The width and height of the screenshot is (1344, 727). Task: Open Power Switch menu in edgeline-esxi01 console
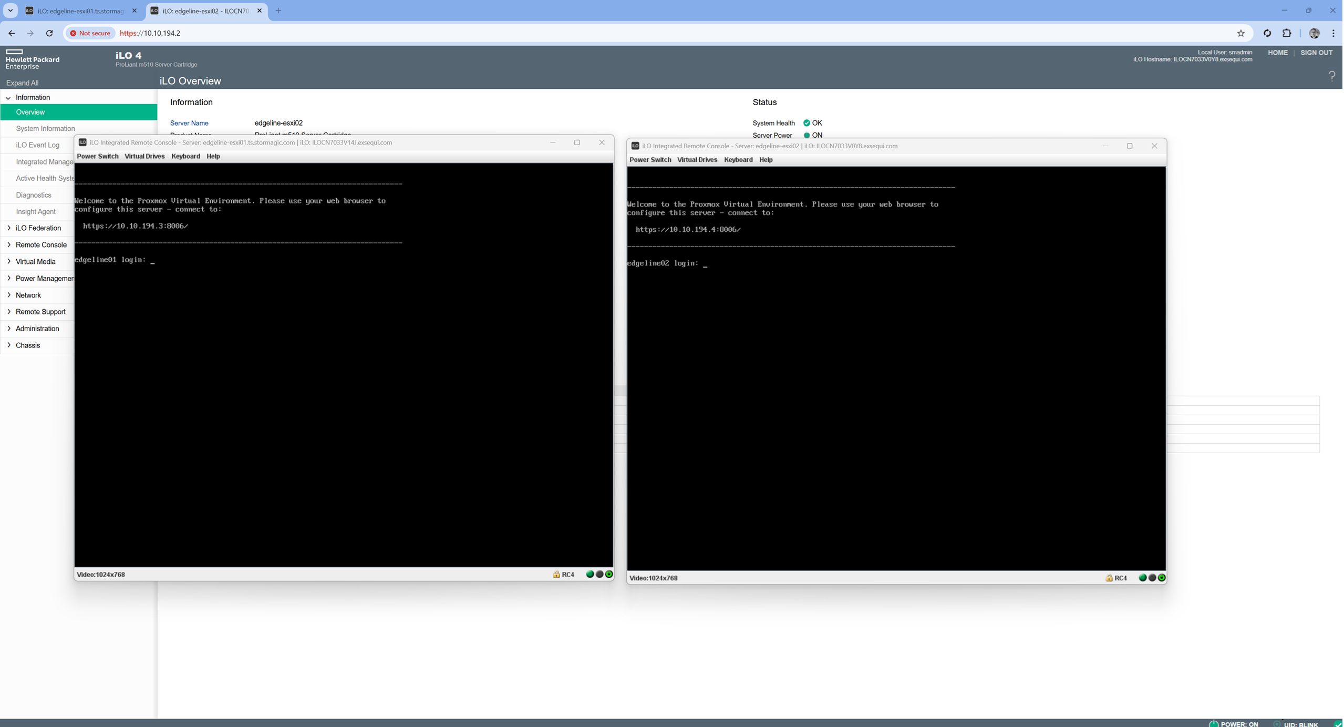point(98,156)
